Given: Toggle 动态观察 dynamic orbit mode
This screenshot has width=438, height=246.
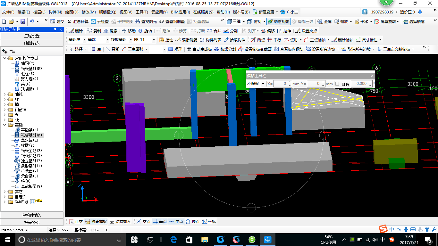Looking at the screenshot, I should point(278,21).
